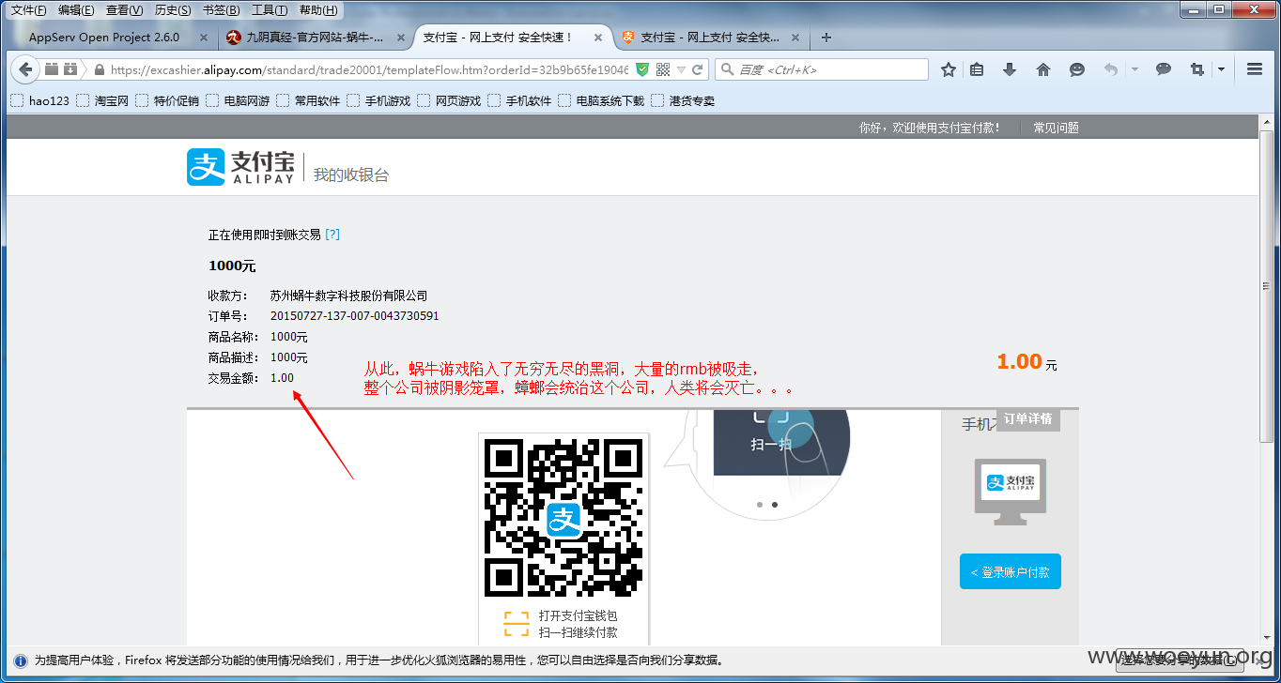Viewport: 1281px width, 683px height.
Task: Click the 订单详情 button
Action: tap(1027, 418)
